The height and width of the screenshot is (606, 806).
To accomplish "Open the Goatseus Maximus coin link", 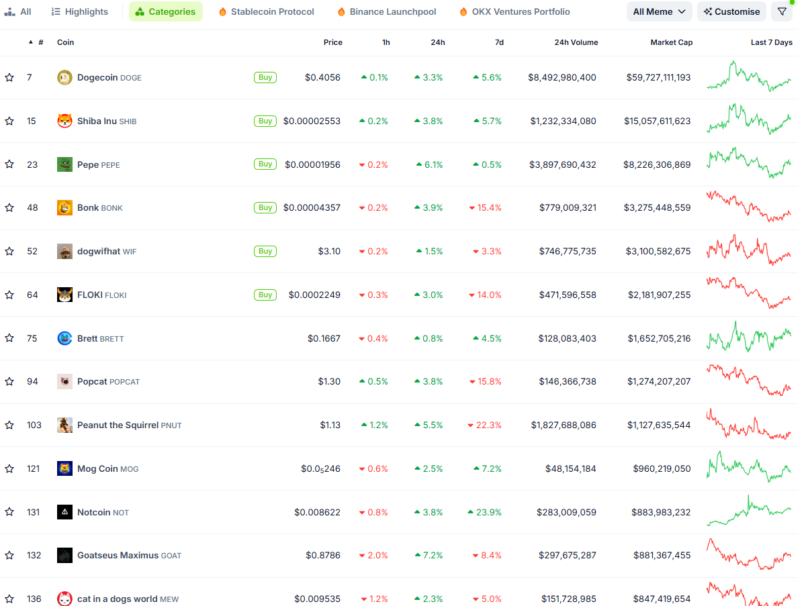I will pyautogui.click(x=129, y=555).
